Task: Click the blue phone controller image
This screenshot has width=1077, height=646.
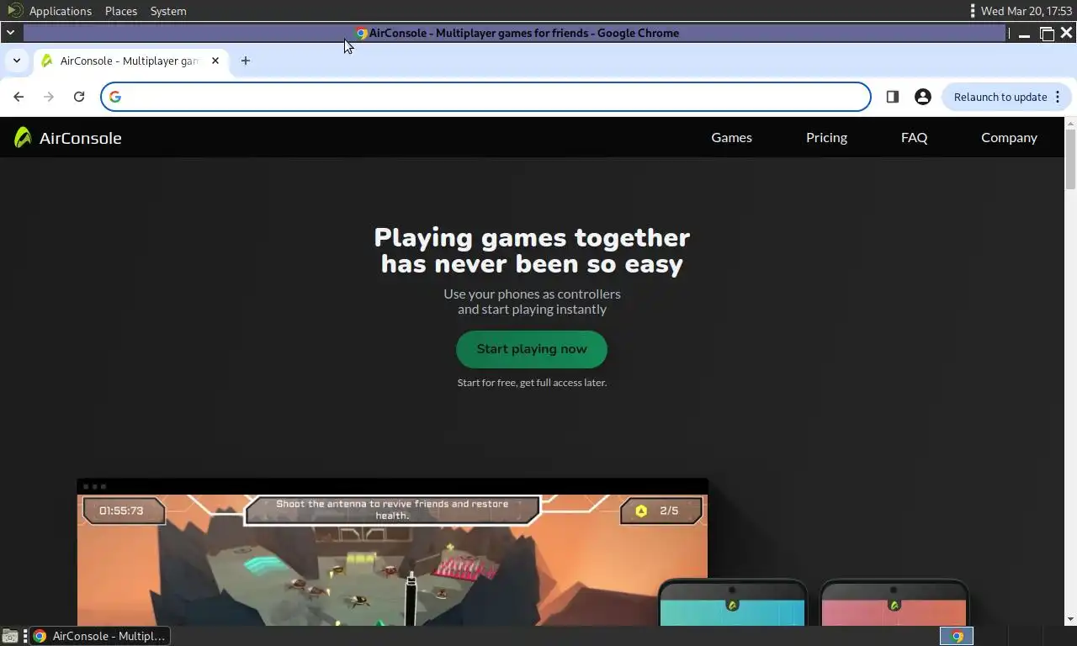Action: point(732,602)
